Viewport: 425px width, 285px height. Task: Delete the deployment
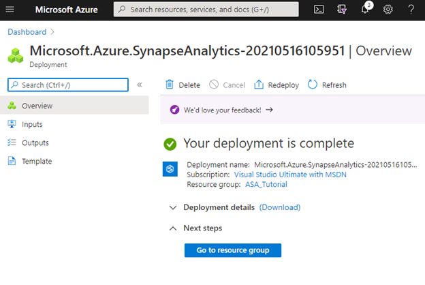coord(183,85)
